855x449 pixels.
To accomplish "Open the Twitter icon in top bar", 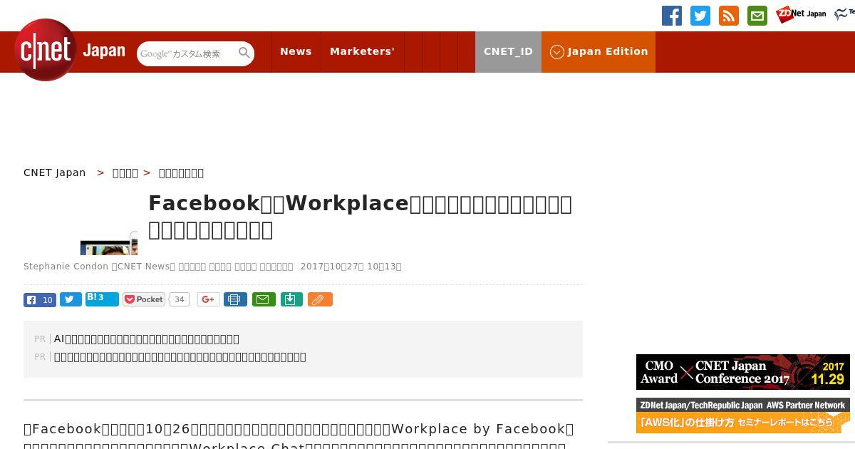I will 700,16.
